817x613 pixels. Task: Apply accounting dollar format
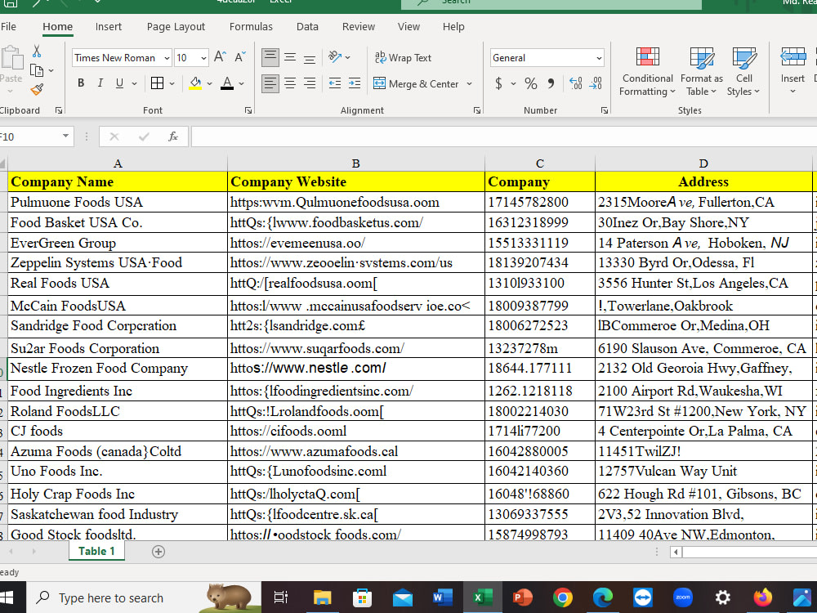tap(498, 83)
